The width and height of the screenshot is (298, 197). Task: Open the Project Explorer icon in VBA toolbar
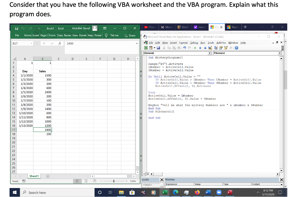click(x=216, y=48)
